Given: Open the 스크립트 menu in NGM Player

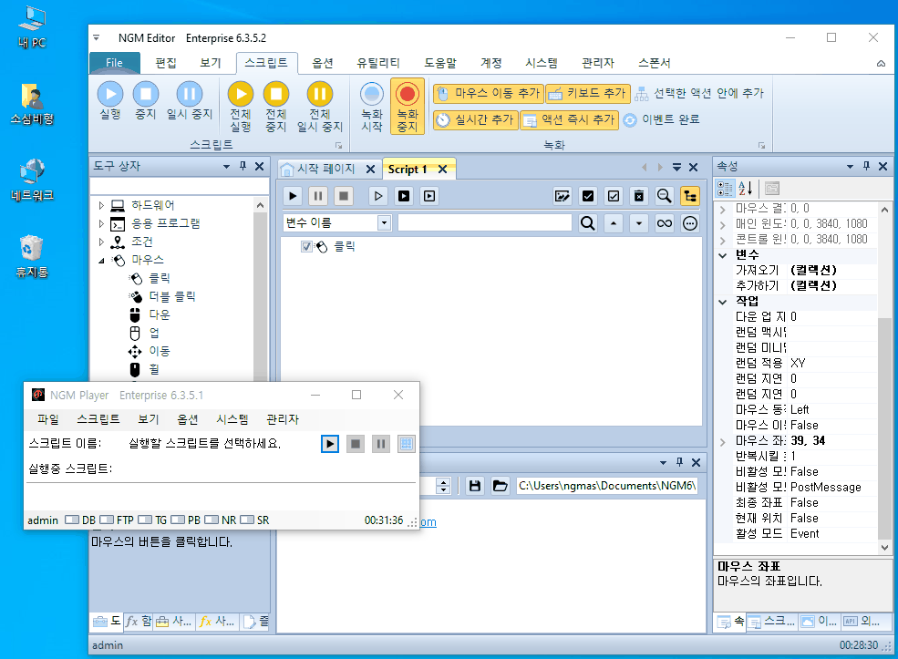Looking at the screenshot, I should [x=98, y=419].
